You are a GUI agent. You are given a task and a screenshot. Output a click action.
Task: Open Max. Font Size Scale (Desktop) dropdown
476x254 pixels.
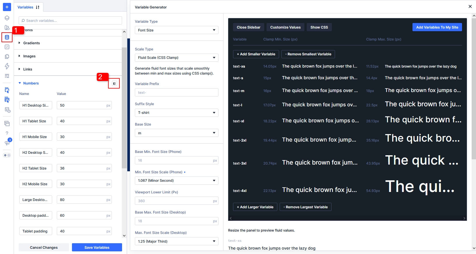pos(177,241)
